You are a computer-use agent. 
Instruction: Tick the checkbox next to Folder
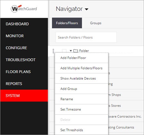coord(64,51)
